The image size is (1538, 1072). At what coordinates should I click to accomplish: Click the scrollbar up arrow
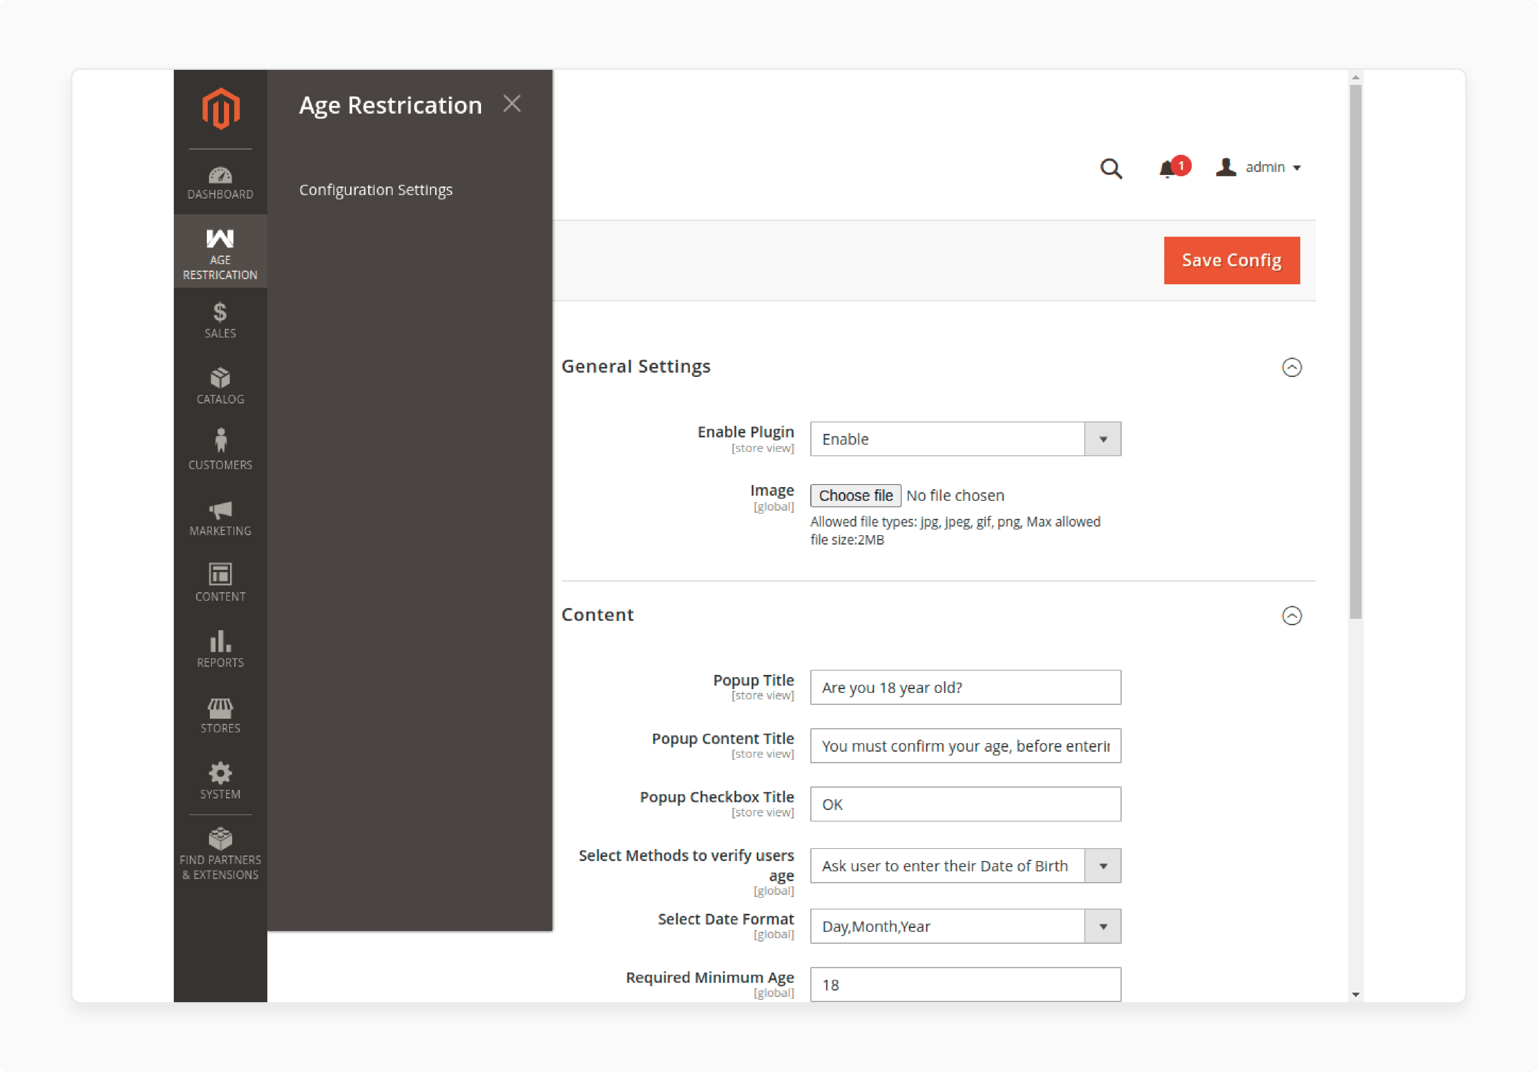click(1355, 77)
